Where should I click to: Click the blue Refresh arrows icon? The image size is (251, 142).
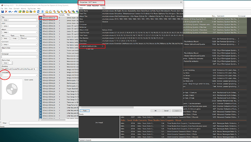click(38, 12)
